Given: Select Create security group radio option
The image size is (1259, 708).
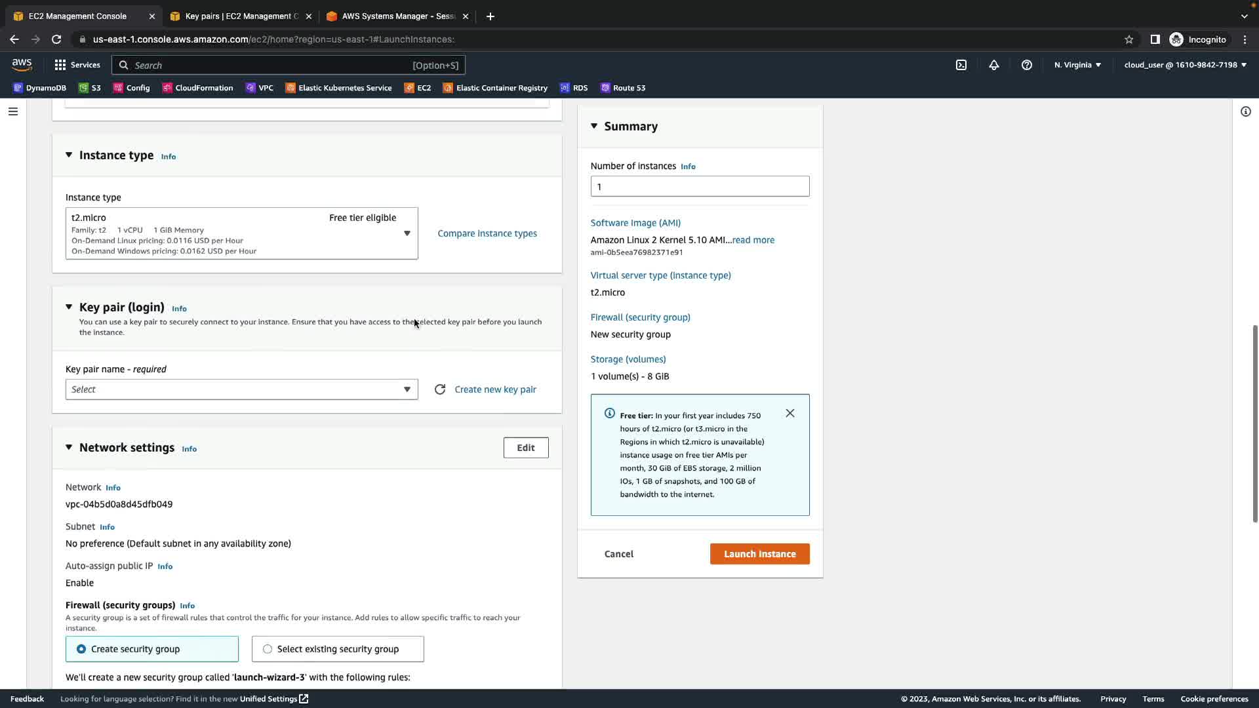Looking at the screenshot, I should (x=81, y=649).
